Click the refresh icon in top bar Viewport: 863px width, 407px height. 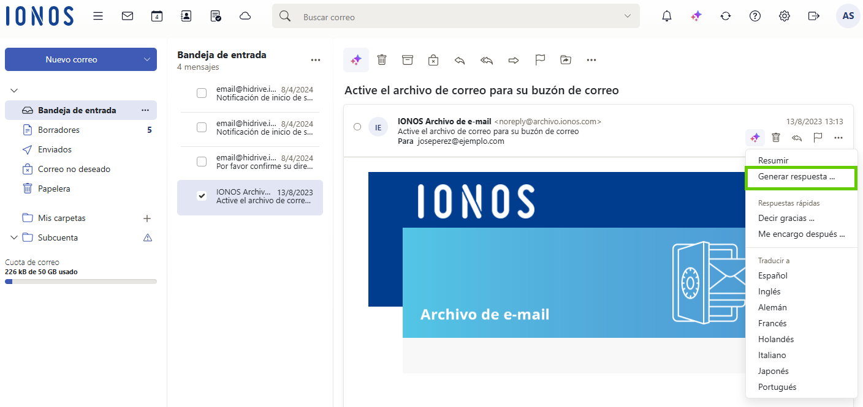point(726,17)
